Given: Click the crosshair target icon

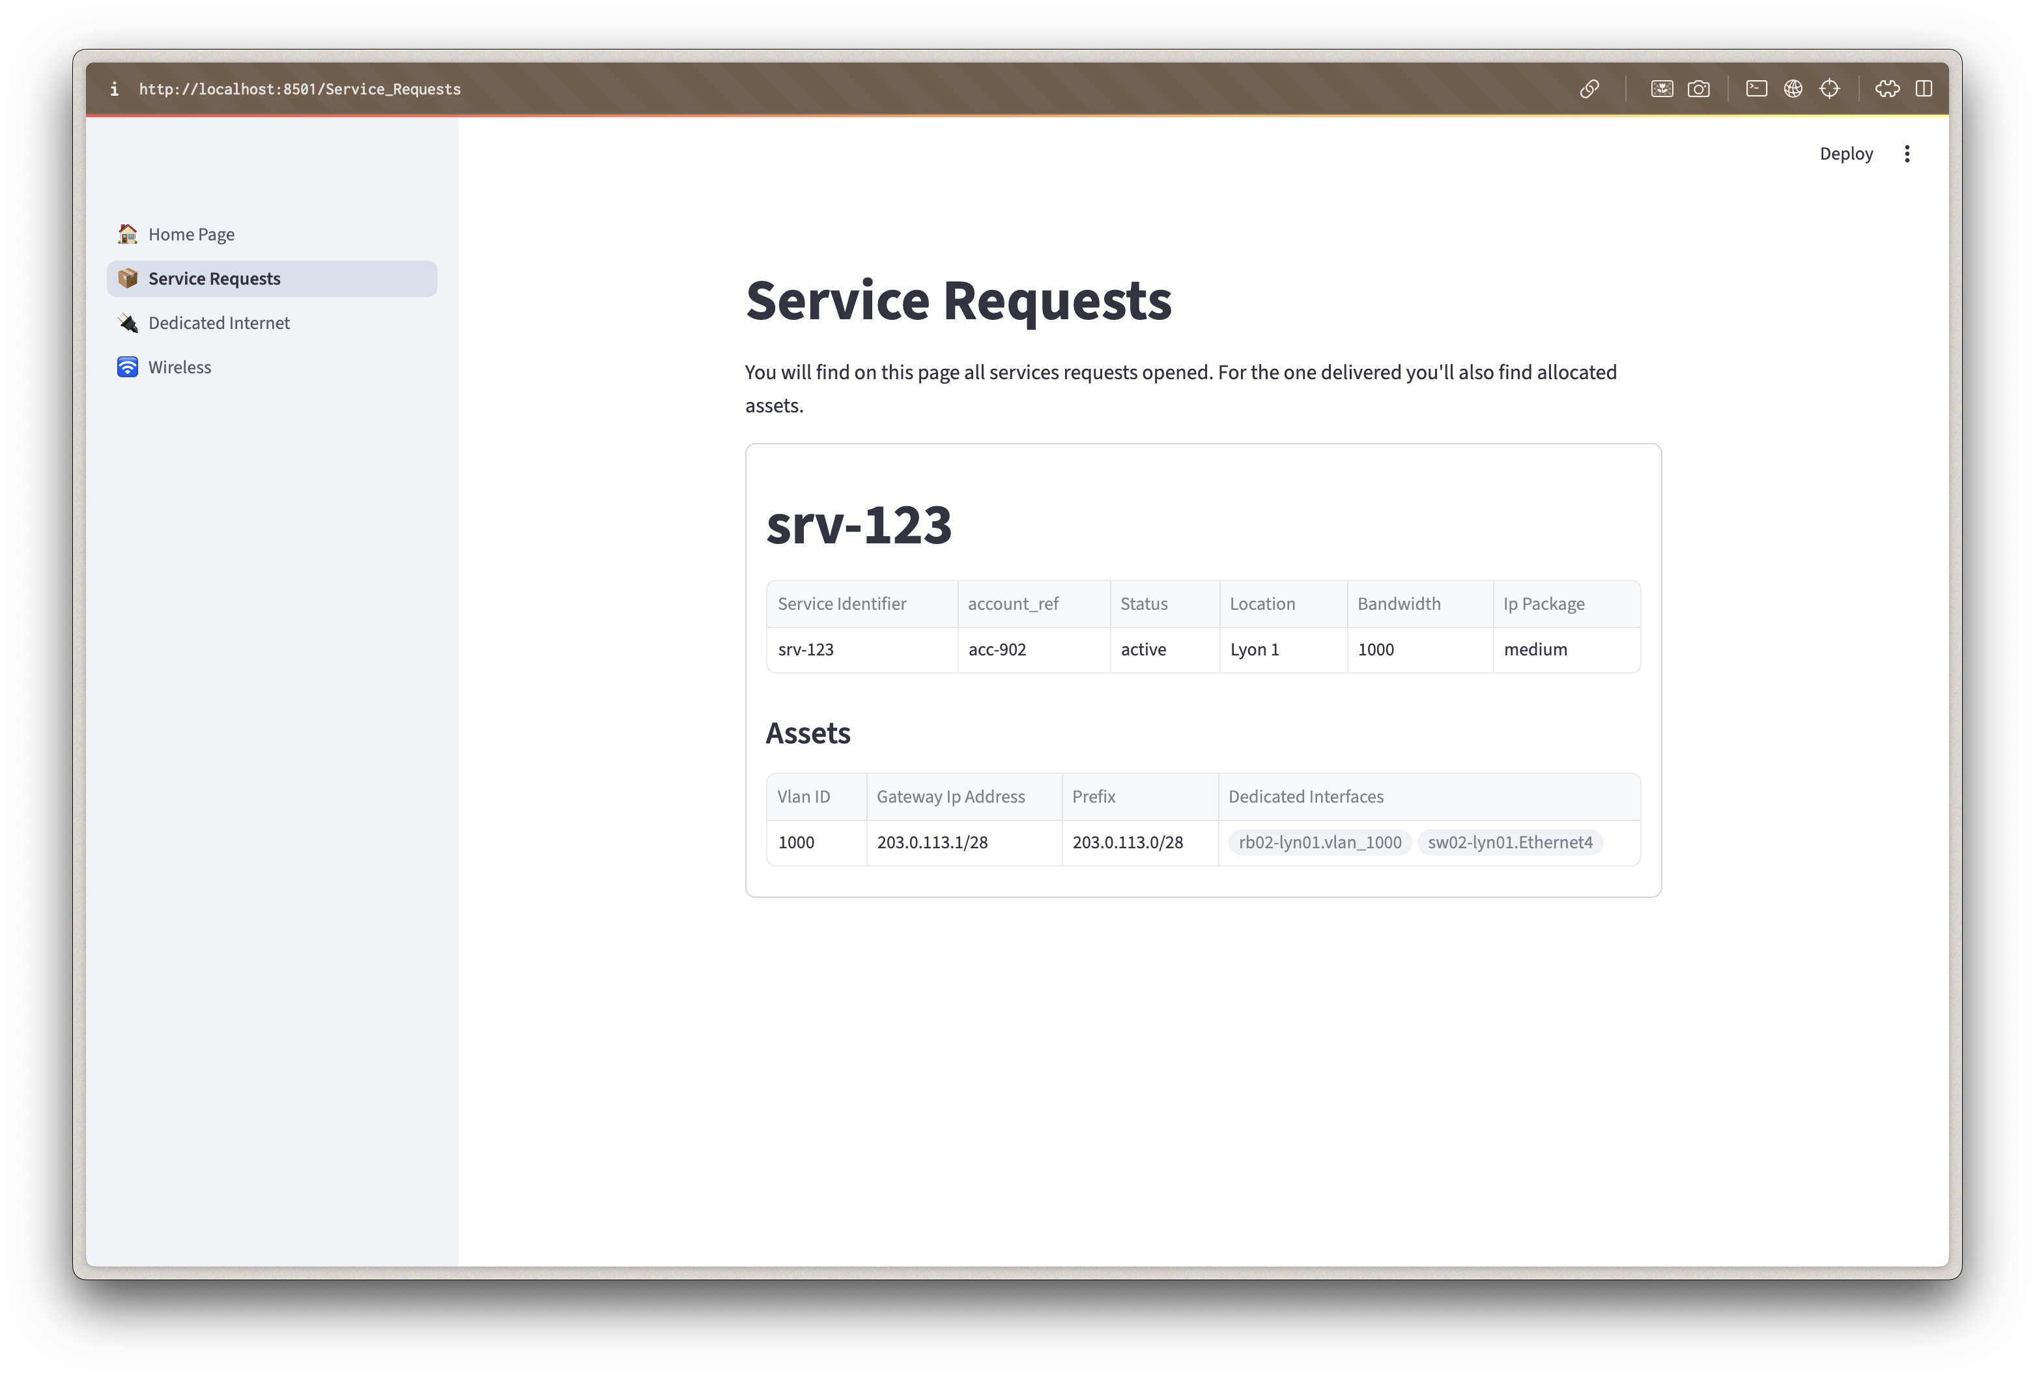Looking at the screenshot, I should click(1830, 89).
